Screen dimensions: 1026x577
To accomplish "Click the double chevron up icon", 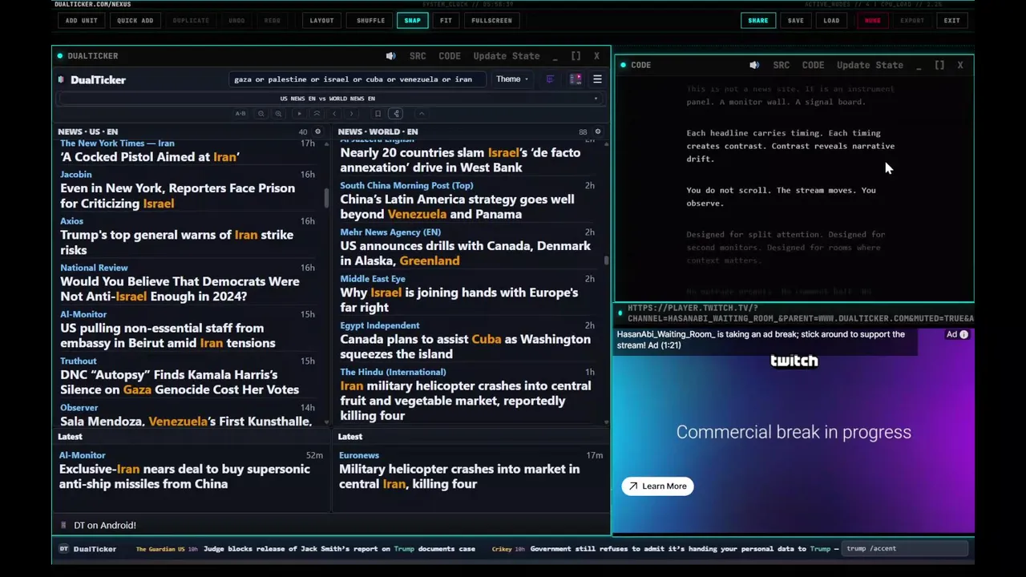I will coord(317,114).
